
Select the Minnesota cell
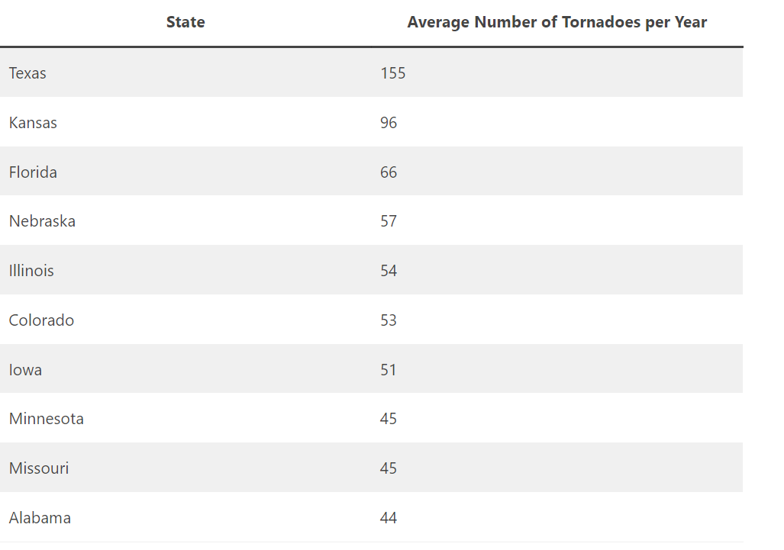47,419
